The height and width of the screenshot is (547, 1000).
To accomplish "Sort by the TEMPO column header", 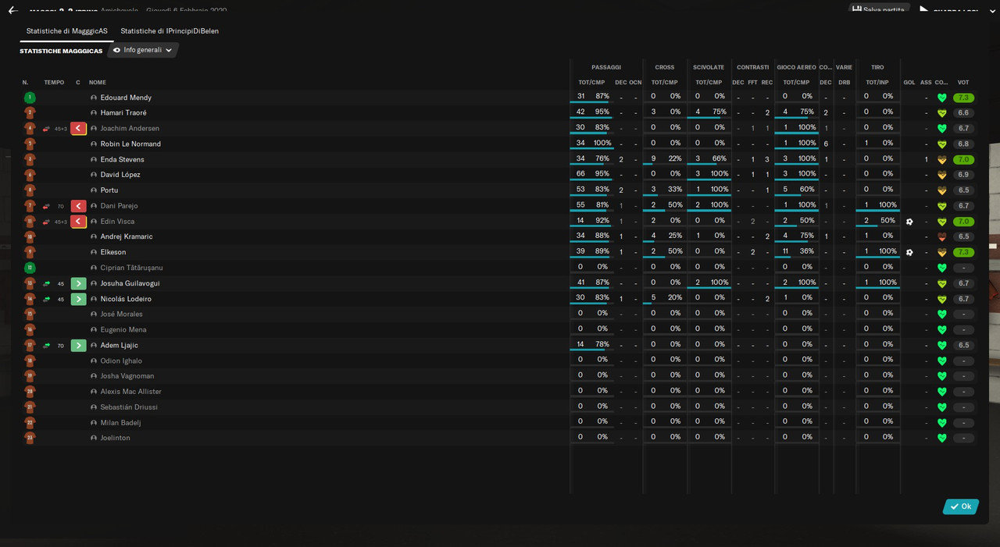I will pos(54,83).
